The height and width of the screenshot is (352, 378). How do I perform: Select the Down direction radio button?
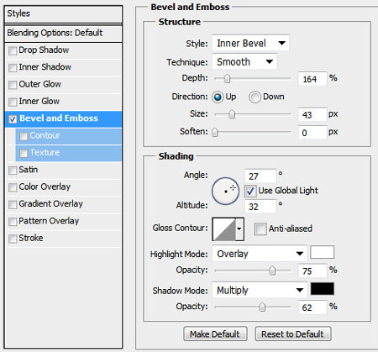coord(255,97)
